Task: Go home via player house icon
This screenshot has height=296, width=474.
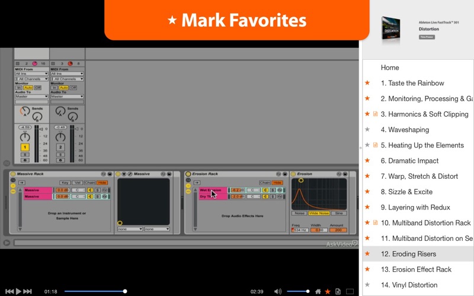Action: click(318, 291)
